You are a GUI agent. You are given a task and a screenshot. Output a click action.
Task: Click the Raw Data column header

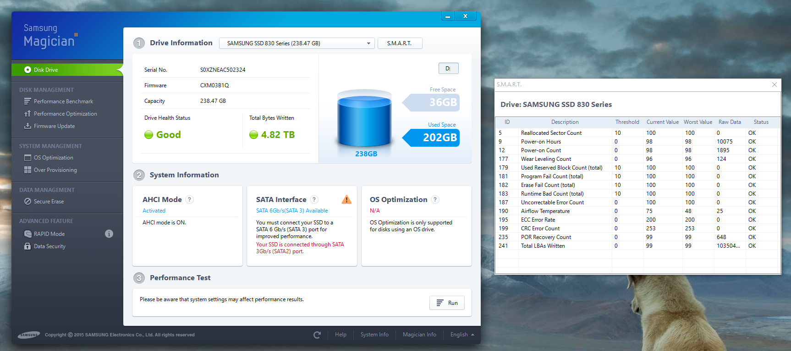coord(730,122)
